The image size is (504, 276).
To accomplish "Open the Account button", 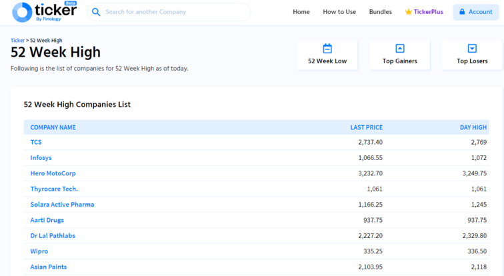I will coord(476,12).
